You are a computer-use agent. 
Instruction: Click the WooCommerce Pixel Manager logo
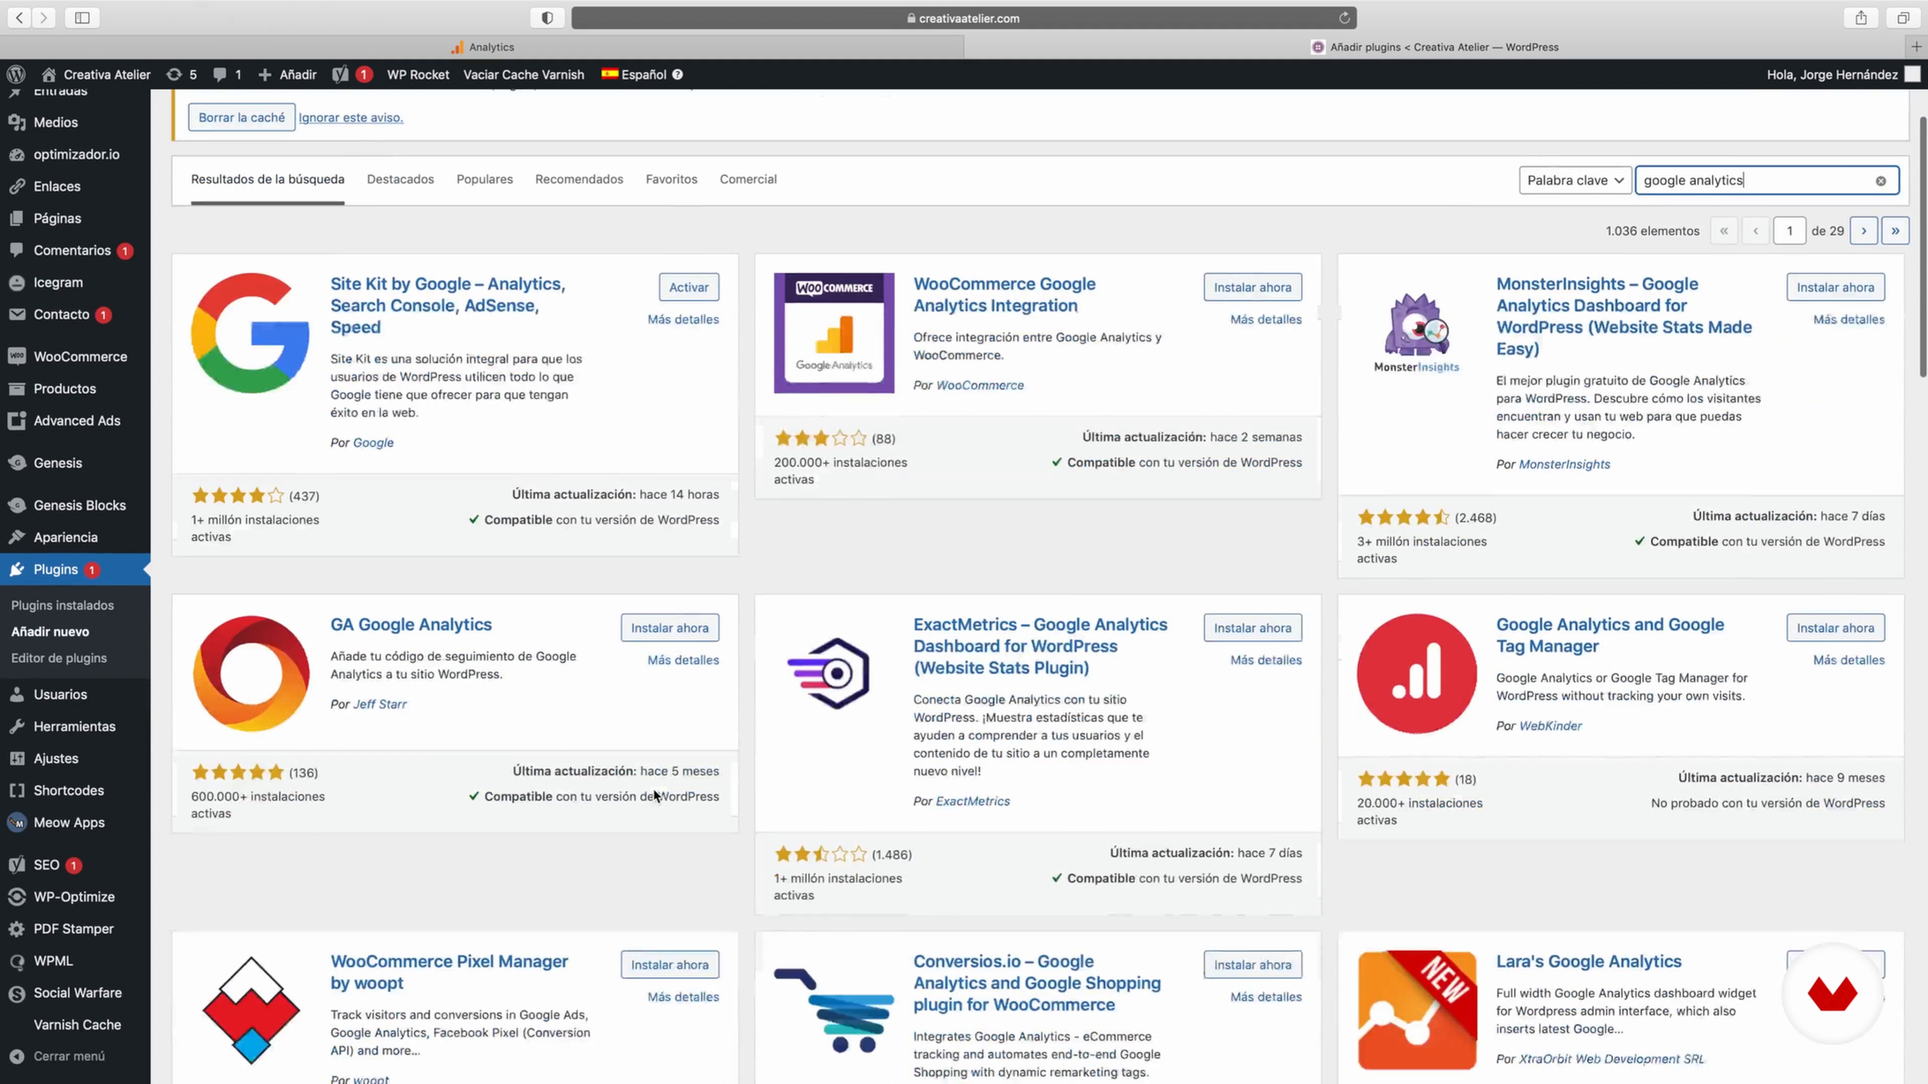point(251,1010)
